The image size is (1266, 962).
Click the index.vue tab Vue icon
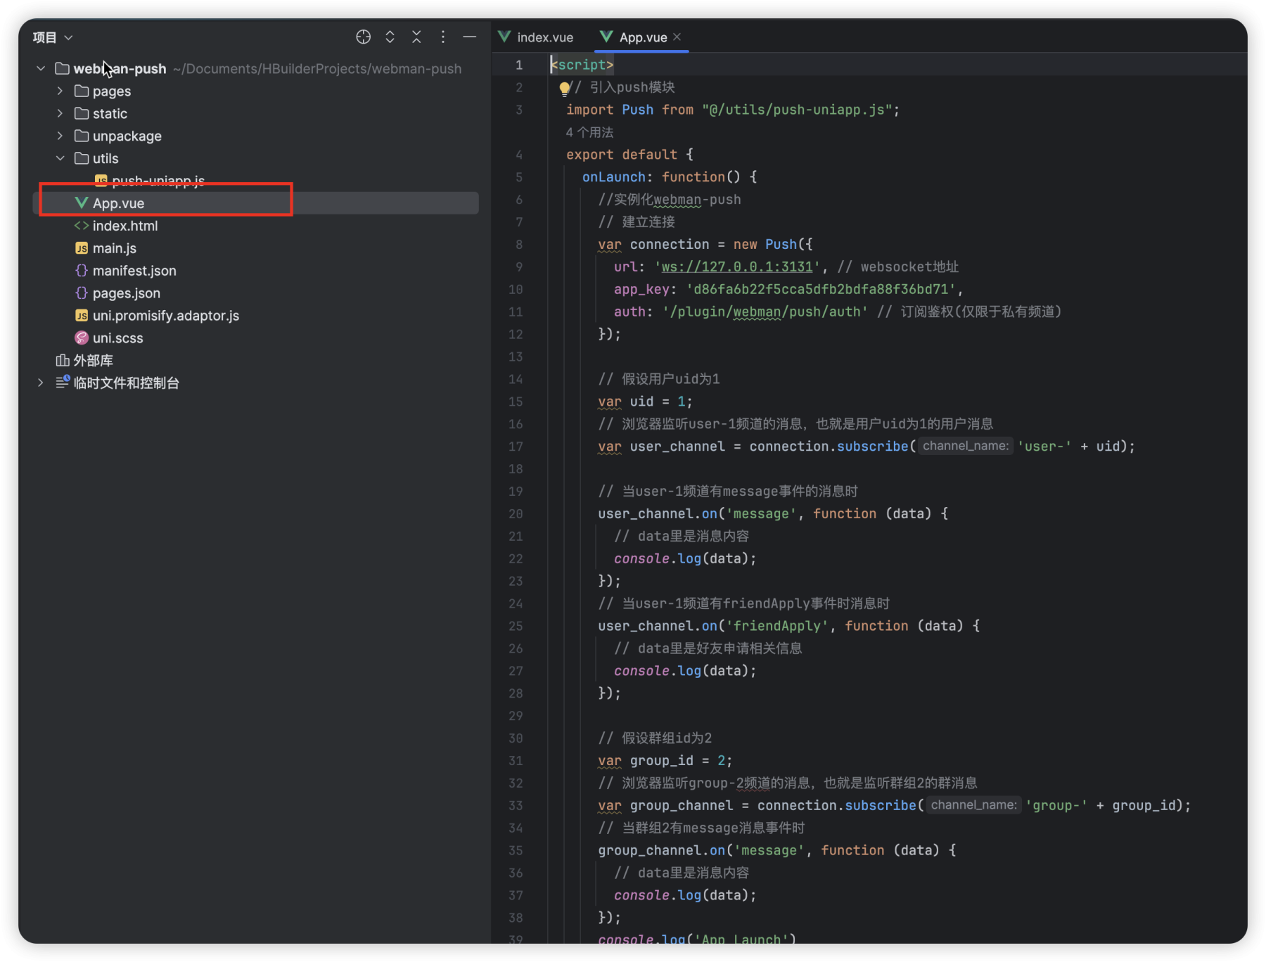click(504, 37)
